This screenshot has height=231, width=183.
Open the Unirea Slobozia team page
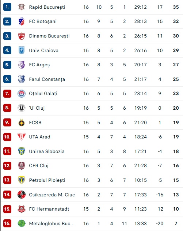coord(47,151)
